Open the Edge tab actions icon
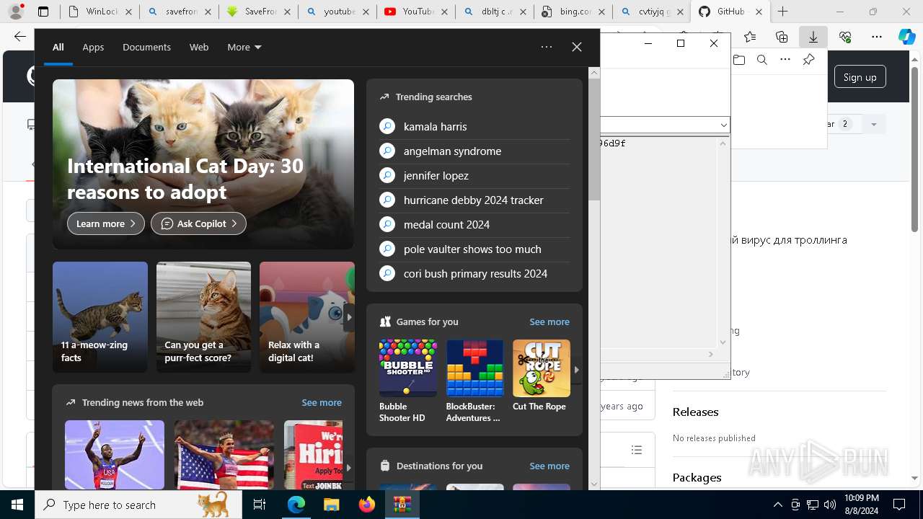The height and width of the screenshot is (519, 923). pos(43,12)
